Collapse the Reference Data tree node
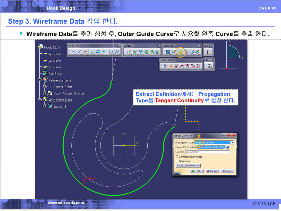The width and height of the screenshot is (281, 211). tap(40, 80)
